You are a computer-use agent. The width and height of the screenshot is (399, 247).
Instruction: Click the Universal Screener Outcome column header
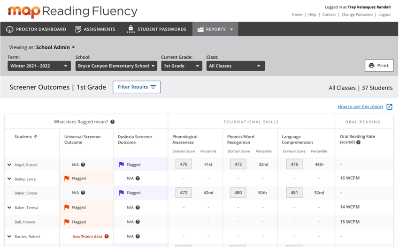point(83,140)
